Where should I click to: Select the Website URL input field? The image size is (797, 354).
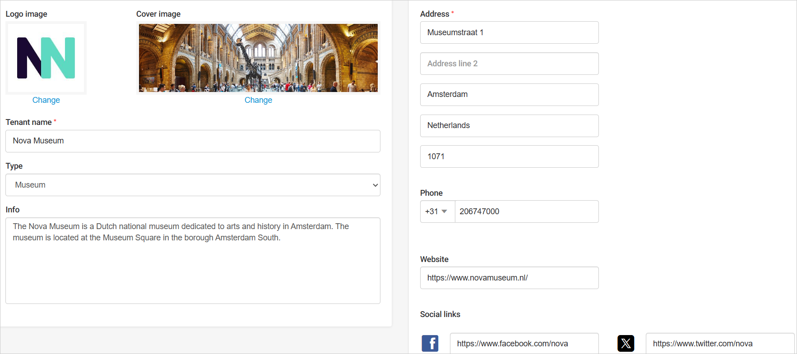[509, 278]
